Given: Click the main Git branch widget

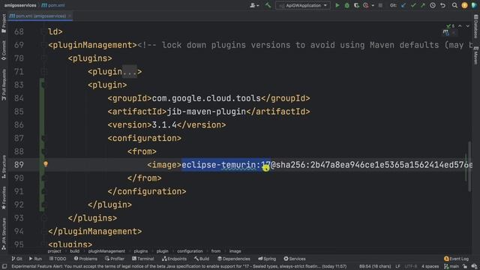Looking at the screenshot, I should click(x=451, y=266).
